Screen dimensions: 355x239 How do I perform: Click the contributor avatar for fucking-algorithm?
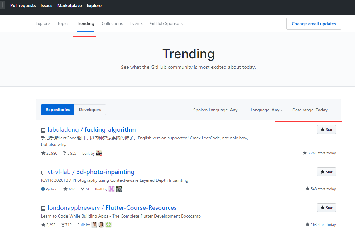(x=99, y=153)
